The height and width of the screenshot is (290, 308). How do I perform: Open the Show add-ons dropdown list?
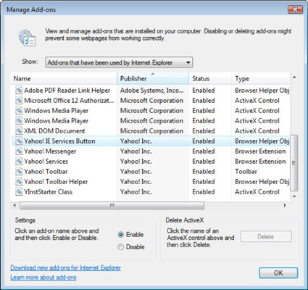point(119,62)
